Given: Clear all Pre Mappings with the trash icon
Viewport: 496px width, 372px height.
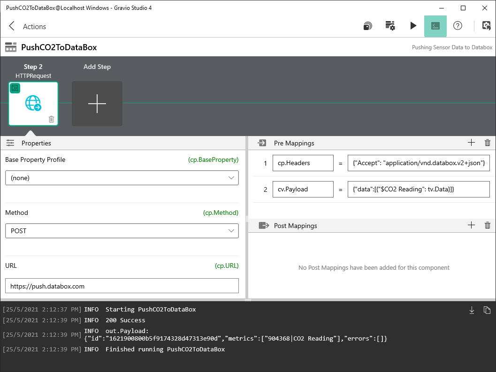Looking at the screenshot, I should tap(487, 143).
